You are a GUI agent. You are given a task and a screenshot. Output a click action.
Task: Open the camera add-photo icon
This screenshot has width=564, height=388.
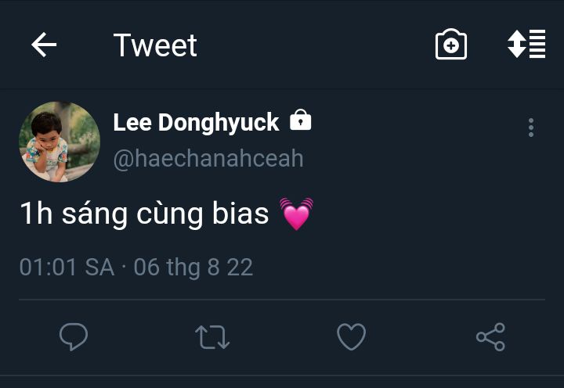coord(451,45)
